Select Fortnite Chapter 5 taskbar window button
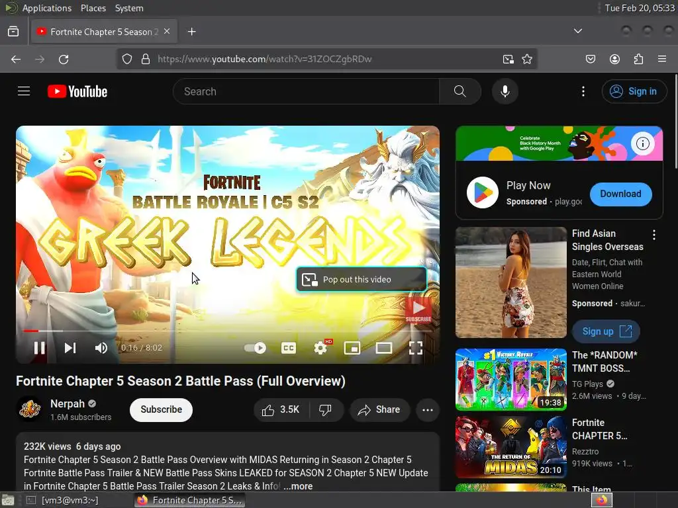Viewport: 678px width, 508px height. tap(189, 500)
